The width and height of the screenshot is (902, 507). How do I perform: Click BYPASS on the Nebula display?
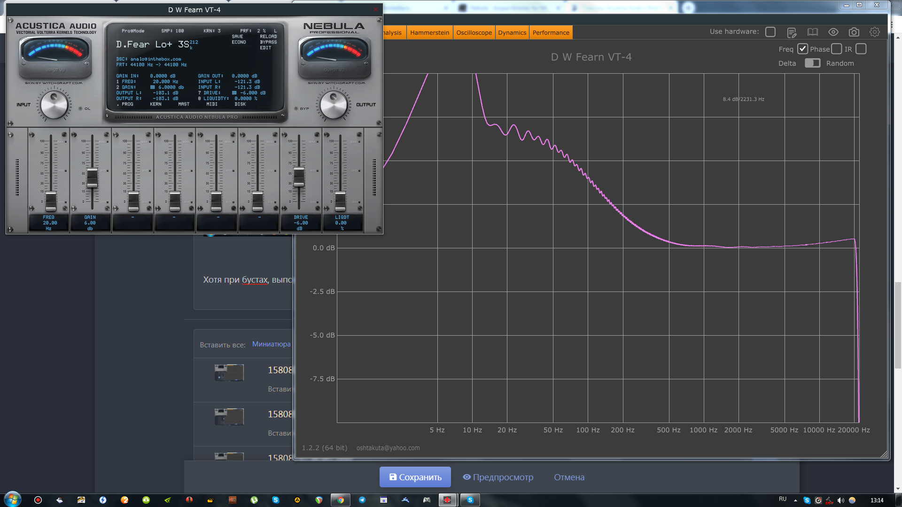268,42
